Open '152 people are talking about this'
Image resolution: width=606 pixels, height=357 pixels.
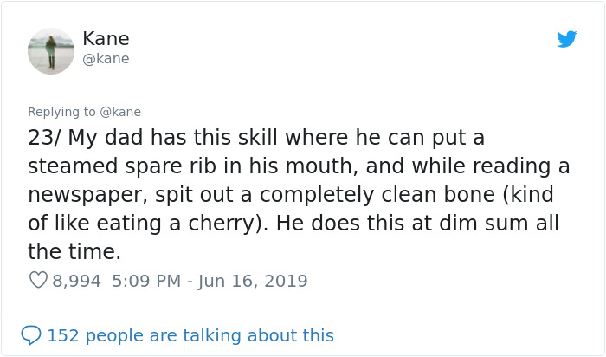190,334
